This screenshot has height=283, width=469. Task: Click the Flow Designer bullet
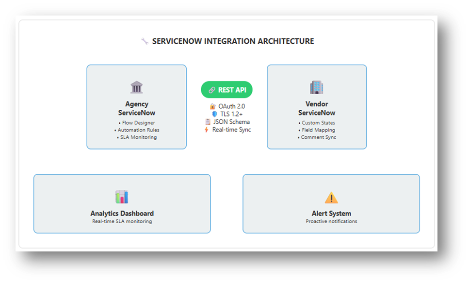coord(137,123)
